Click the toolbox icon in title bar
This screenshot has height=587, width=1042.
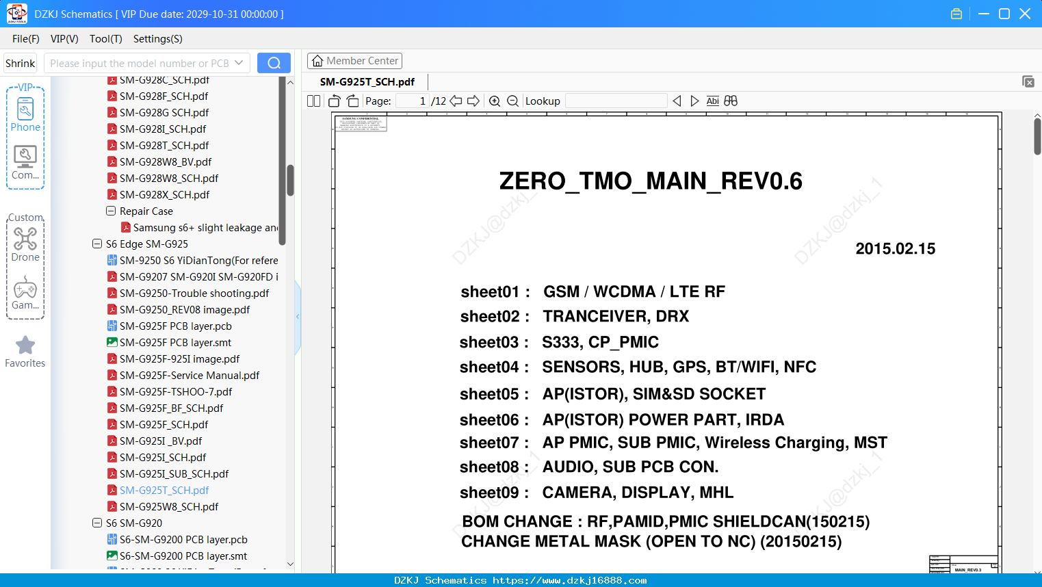(956, 14)
